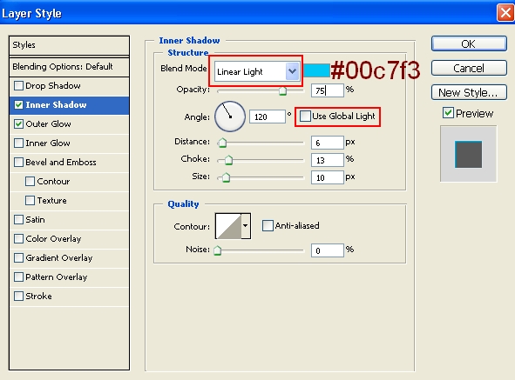Close the Layer Style dialog
The height and width of the screenshot is (380, 515).
[x=505, y=13]
